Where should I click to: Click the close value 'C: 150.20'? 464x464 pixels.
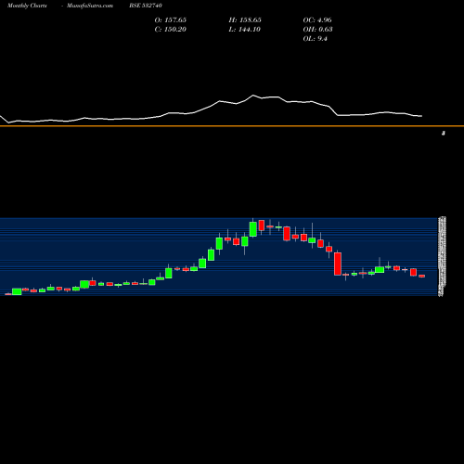(x=171, y=30)
